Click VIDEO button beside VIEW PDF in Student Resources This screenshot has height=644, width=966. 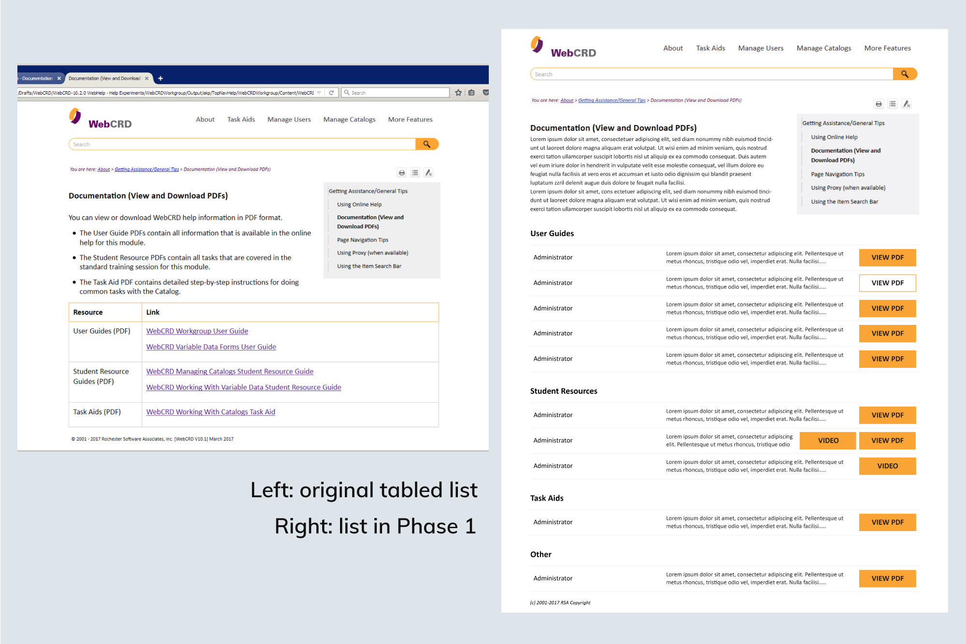click(828, 441)
